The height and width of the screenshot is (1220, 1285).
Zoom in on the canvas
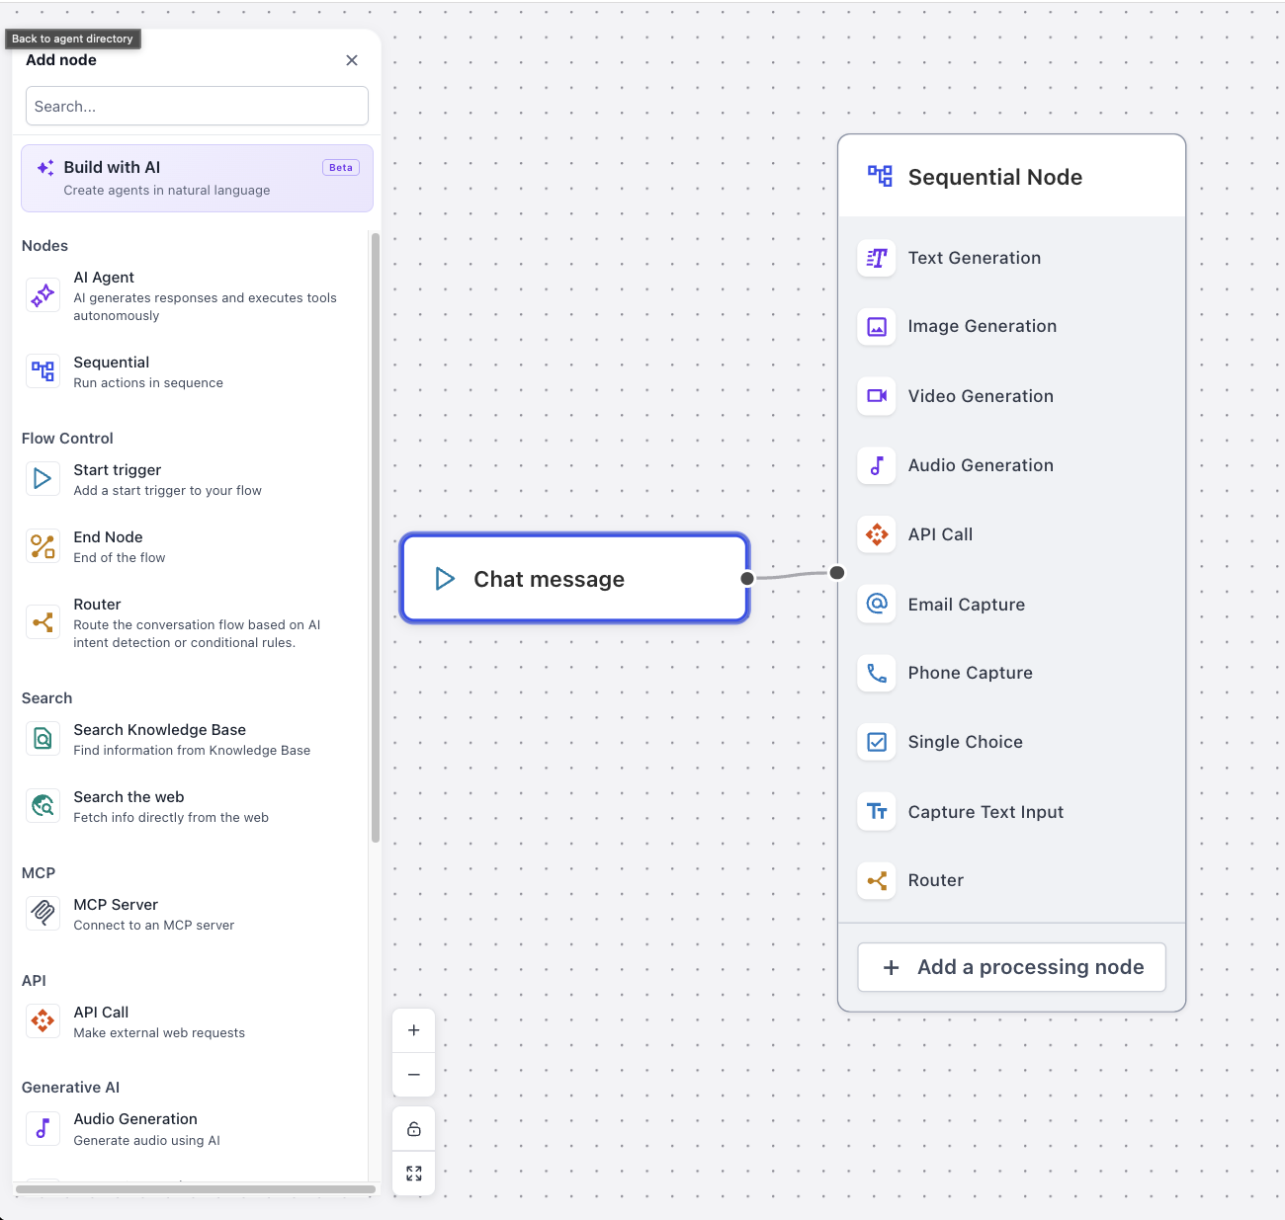point(414,1030)
